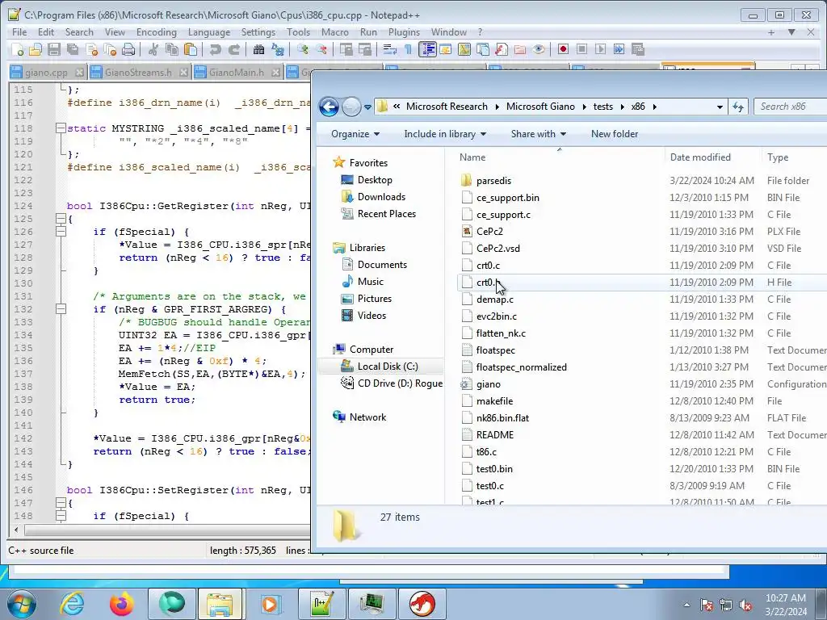Click the Zoom In magnifier icon
The image size is (827, 620).
click(x=303, y=49)
